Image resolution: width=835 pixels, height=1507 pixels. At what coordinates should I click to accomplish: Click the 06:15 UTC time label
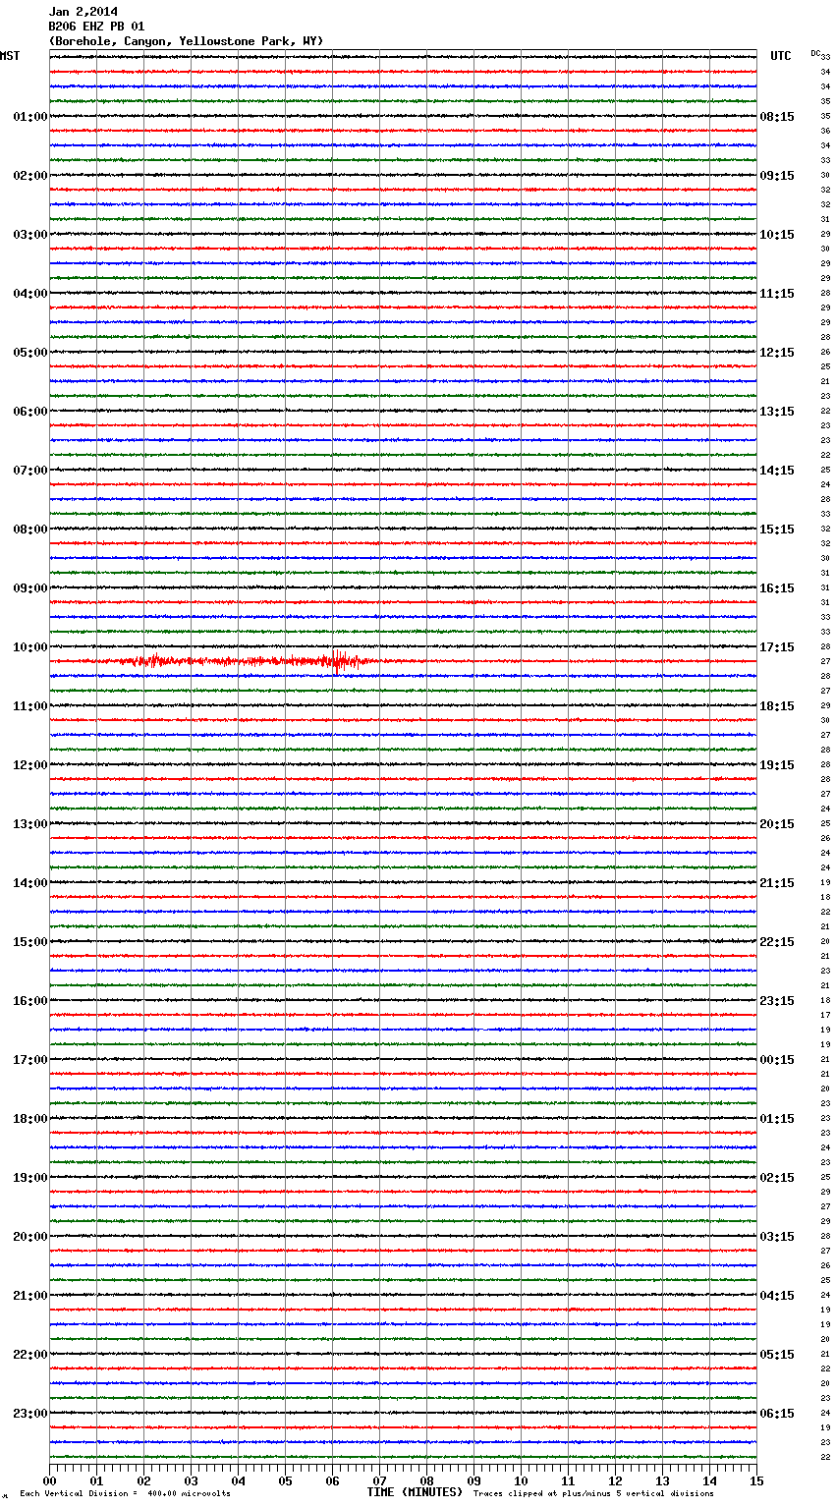point(777,1414)
